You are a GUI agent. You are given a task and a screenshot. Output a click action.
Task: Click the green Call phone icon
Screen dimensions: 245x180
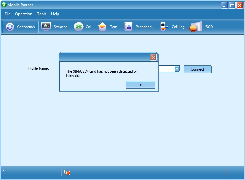pos(78,27)
